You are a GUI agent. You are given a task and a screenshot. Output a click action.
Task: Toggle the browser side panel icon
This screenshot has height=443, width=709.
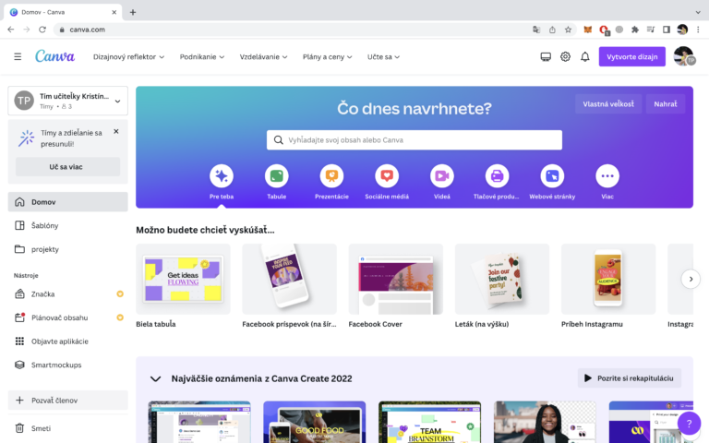point(666,30)
